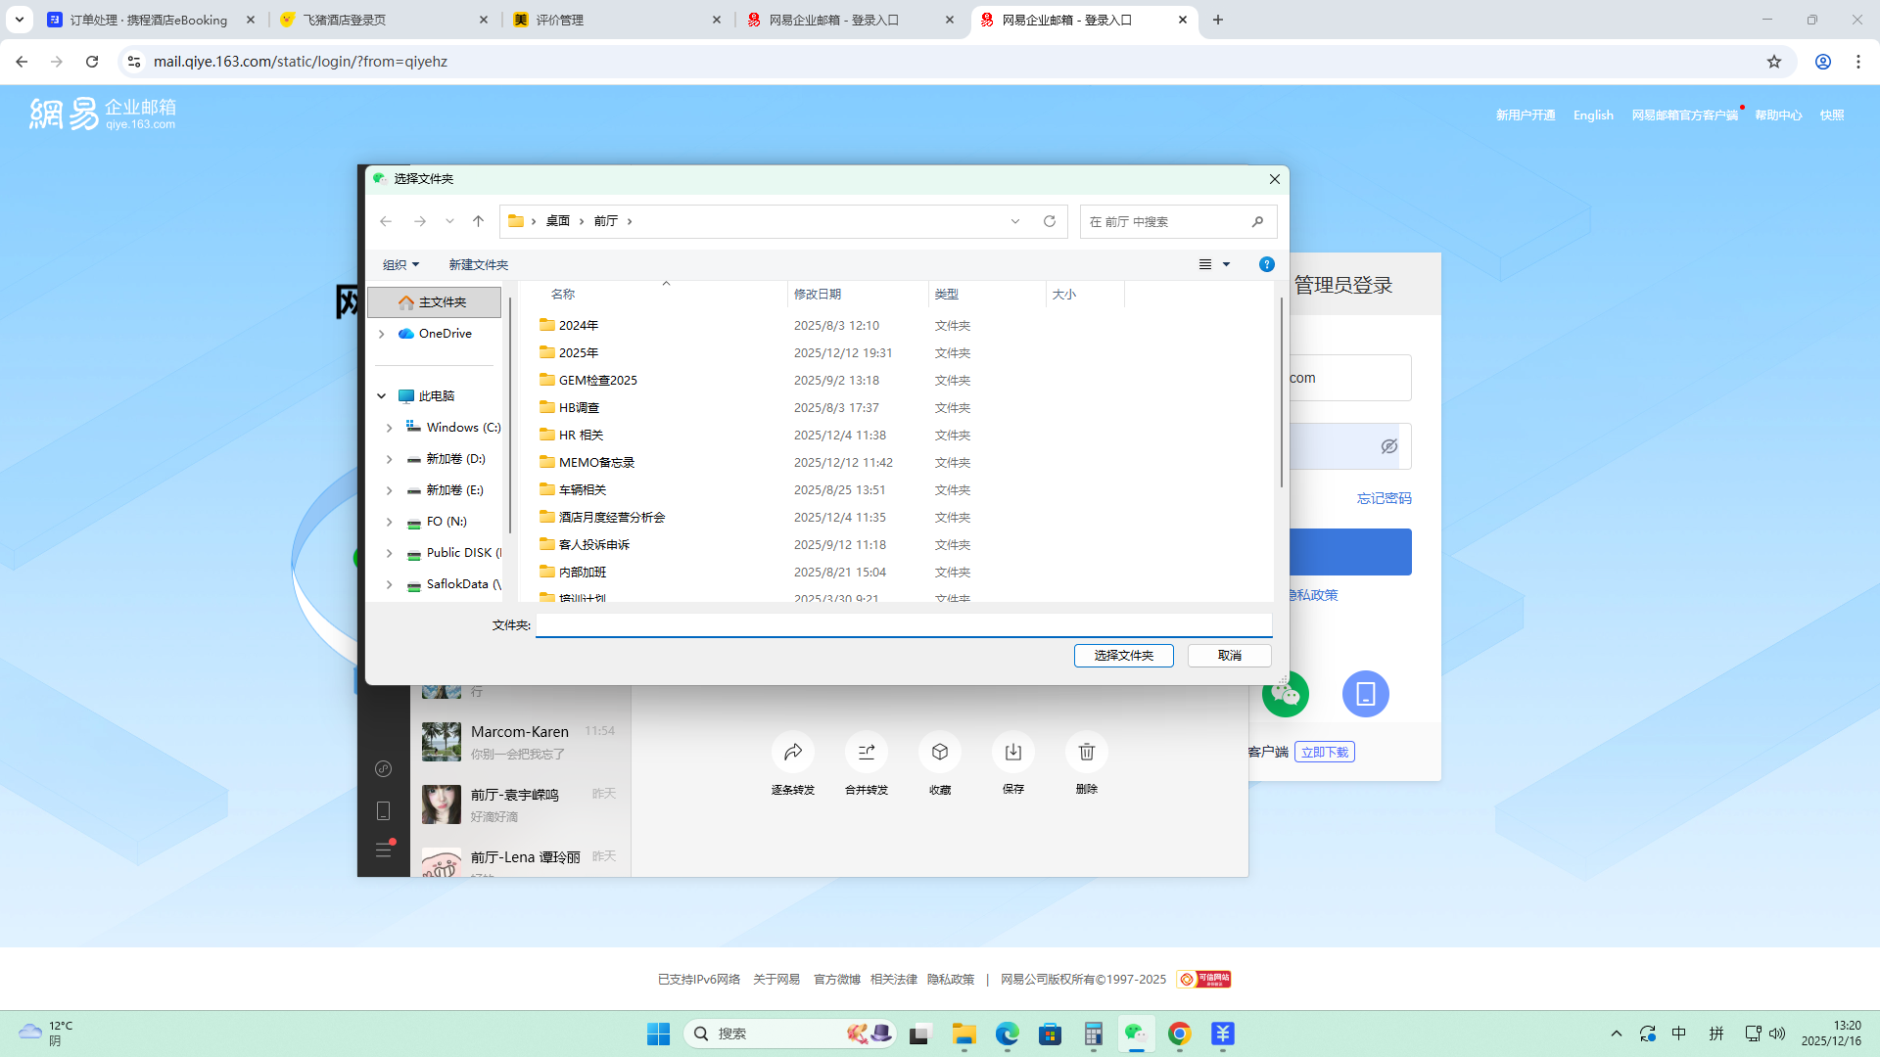Viewport: 1880px width, 1057px height.
Task: Click the 保存 save icon
Action: click(x=1012, y=752)
